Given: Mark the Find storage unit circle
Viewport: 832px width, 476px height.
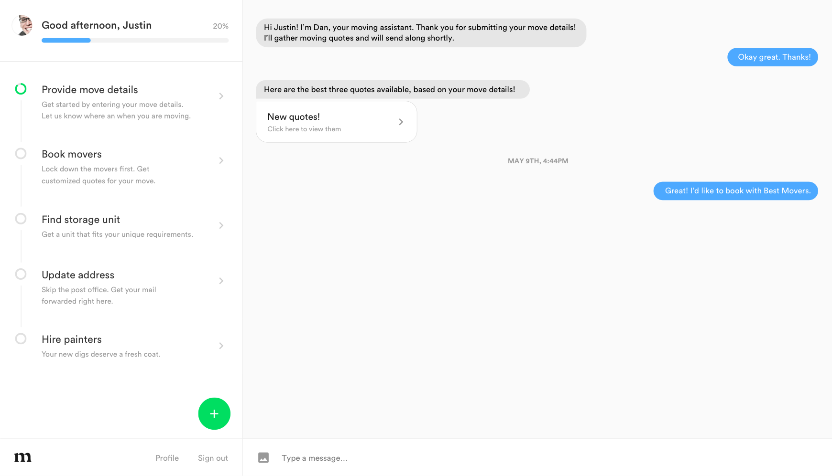Looking at the screenshot, I should (21, 219).
